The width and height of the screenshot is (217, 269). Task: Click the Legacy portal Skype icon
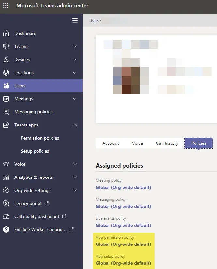click(x=6, y=203)
